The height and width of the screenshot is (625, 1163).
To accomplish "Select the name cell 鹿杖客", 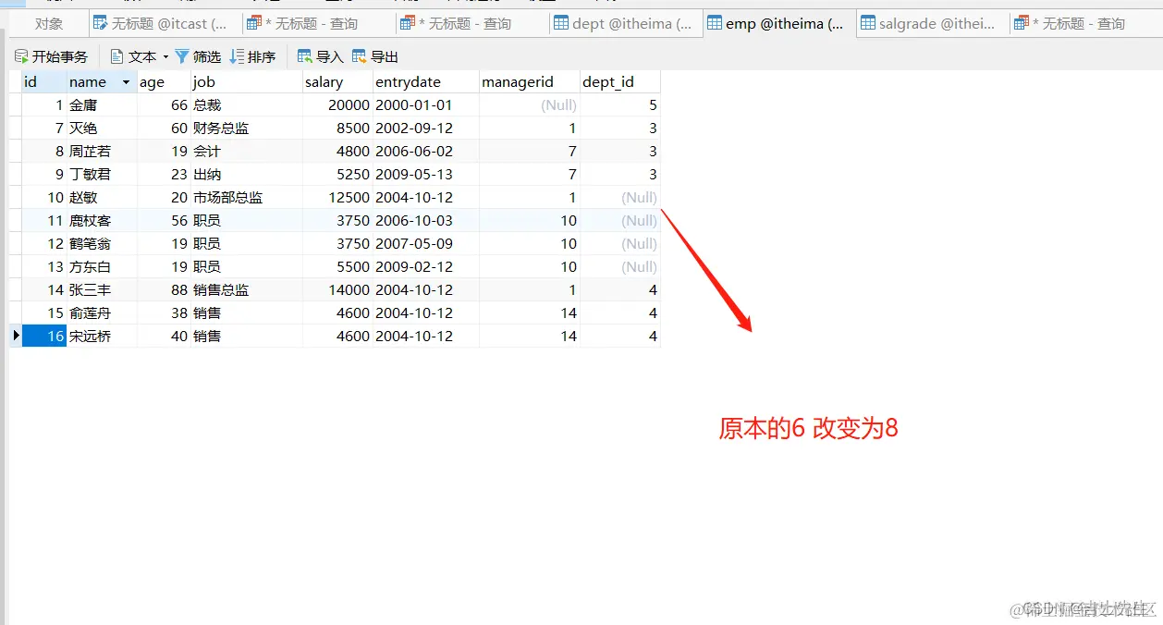I will pos(102,221).
